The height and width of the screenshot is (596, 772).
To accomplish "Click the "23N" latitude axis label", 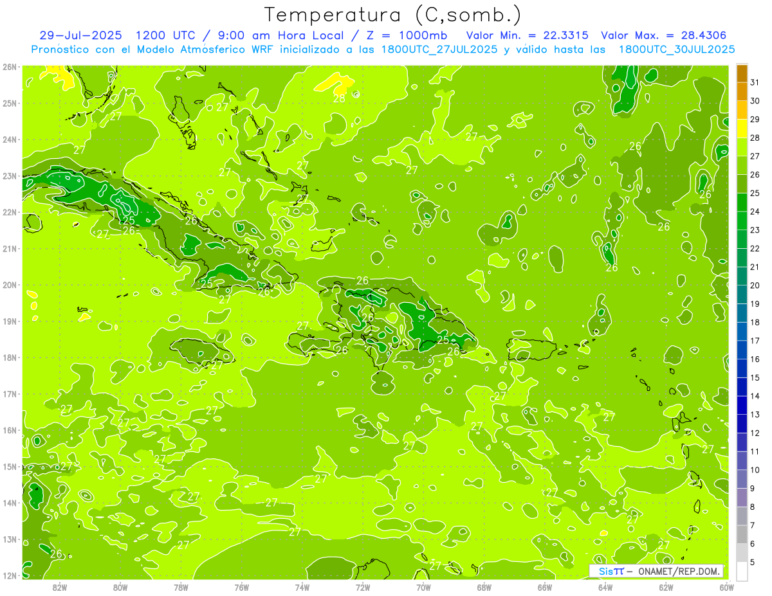I will 9,176.
